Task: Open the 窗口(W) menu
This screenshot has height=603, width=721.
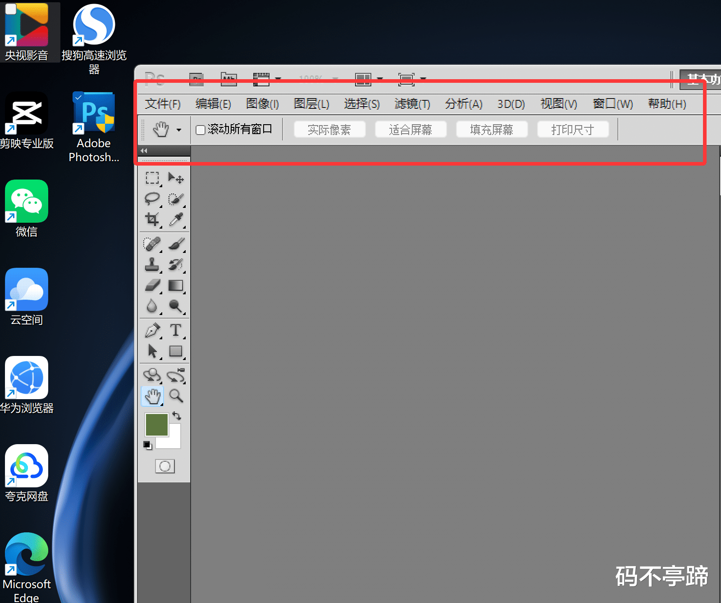Action: click(x=613, y=104)
